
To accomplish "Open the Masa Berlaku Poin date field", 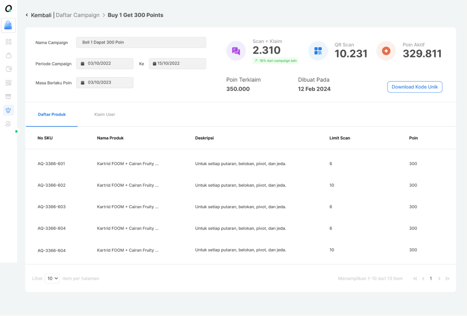I will [104, 83].
